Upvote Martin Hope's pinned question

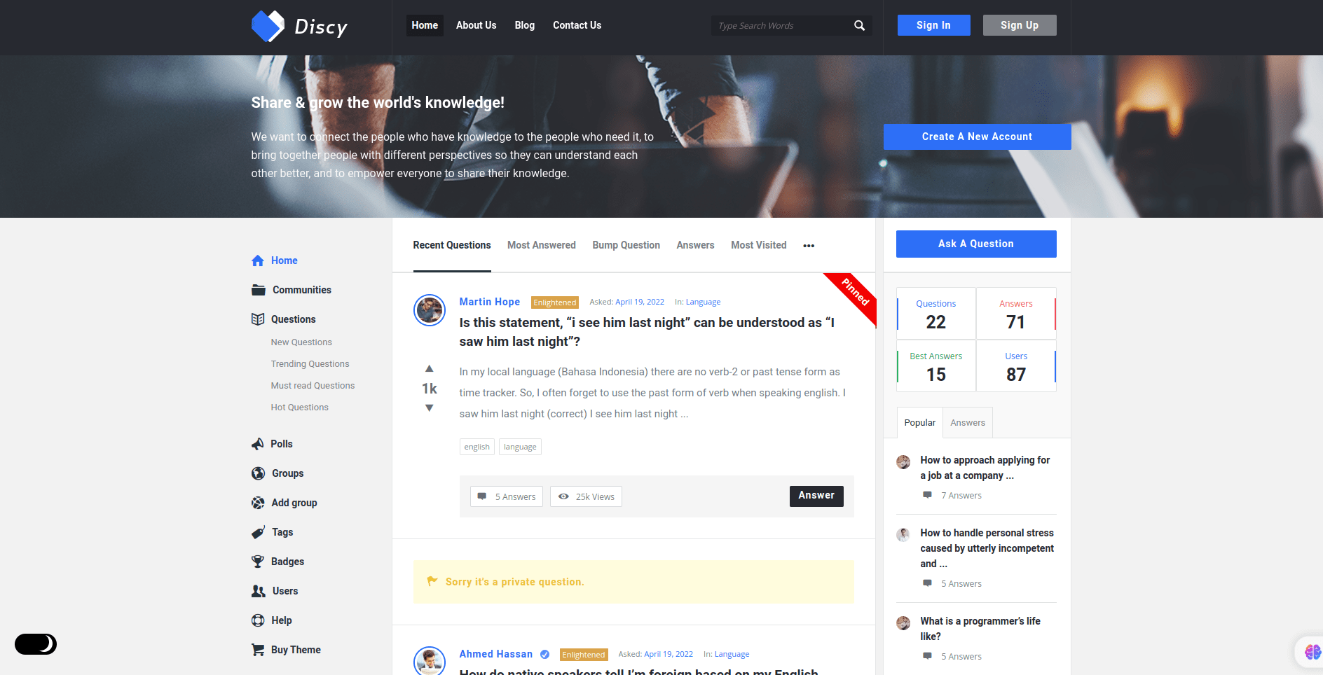[429, 369]
